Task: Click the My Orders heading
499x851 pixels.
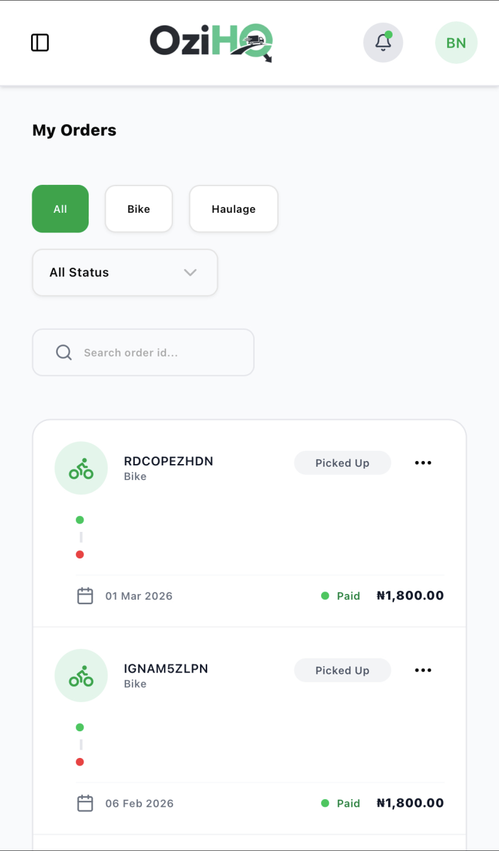Action: click(x=75, y=130)
